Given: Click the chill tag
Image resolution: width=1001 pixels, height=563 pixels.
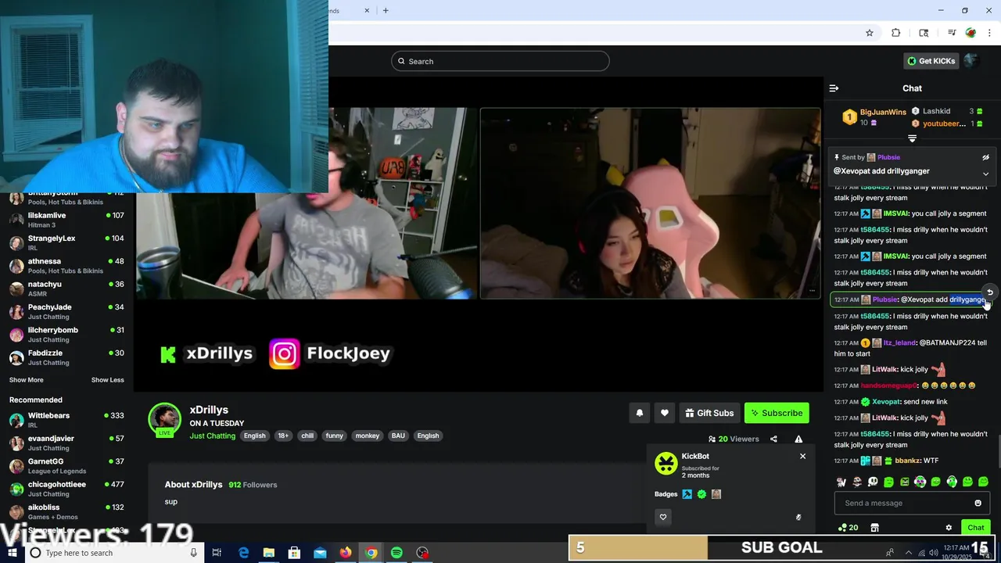Looking at the screenshot, I should [x=307, y=436].
